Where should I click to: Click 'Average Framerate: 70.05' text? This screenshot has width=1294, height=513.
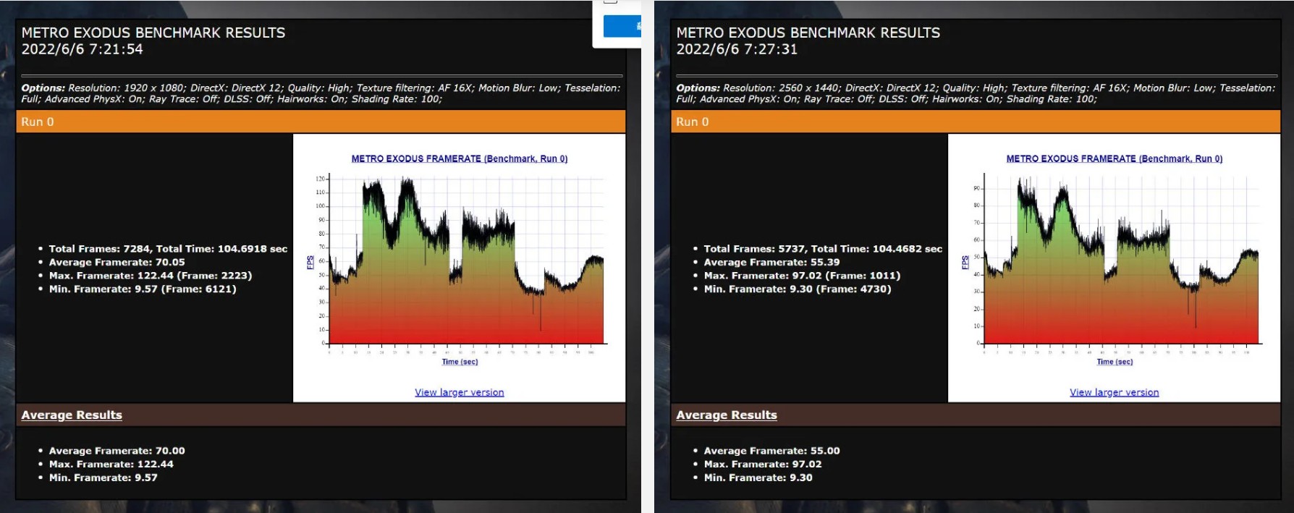[x=117, y=262]
